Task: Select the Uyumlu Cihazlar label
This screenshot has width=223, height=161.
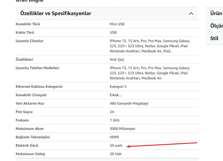Action: pyautogui.click(x=29, y=41)
